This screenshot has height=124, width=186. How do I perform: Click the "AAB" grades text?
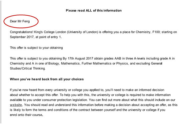118,58
